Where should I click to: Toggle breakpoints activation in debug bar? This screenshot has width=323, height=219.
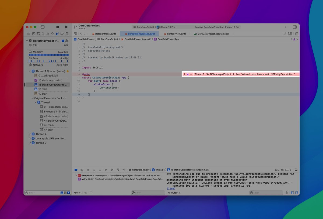tap(76, 170)
